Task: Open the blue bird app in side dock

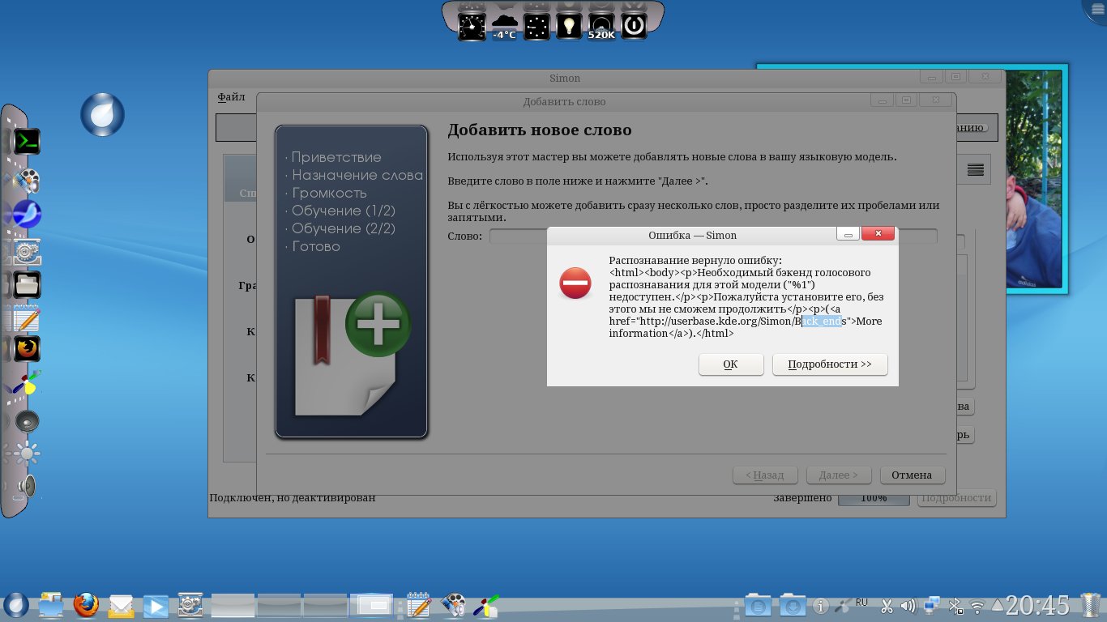Action: 28,215
